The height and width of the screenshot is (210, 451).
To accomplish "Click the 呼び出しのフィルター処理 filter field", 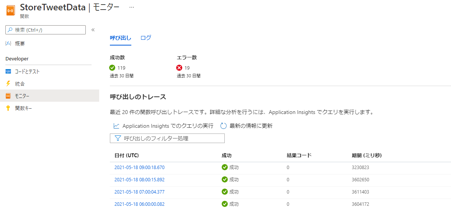I will point(167,138).
